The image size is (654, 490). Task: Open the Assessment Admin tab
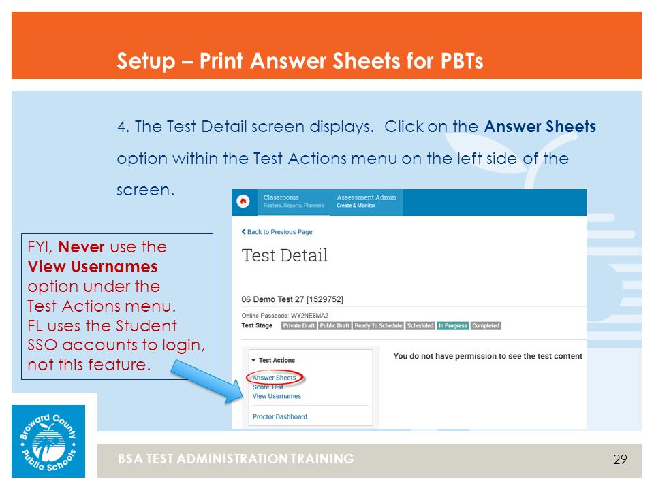[367, 201]
